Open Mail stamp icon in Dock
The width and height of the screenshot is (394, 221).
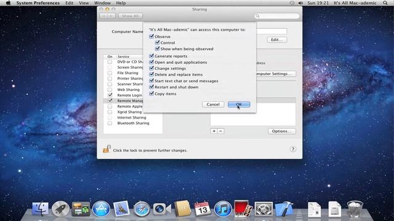coord(121,209)
